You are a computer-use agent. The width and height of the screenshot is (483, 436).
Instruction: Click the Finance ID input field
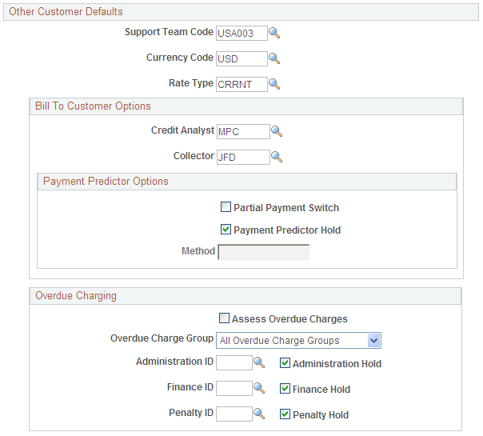click(234, 388)
